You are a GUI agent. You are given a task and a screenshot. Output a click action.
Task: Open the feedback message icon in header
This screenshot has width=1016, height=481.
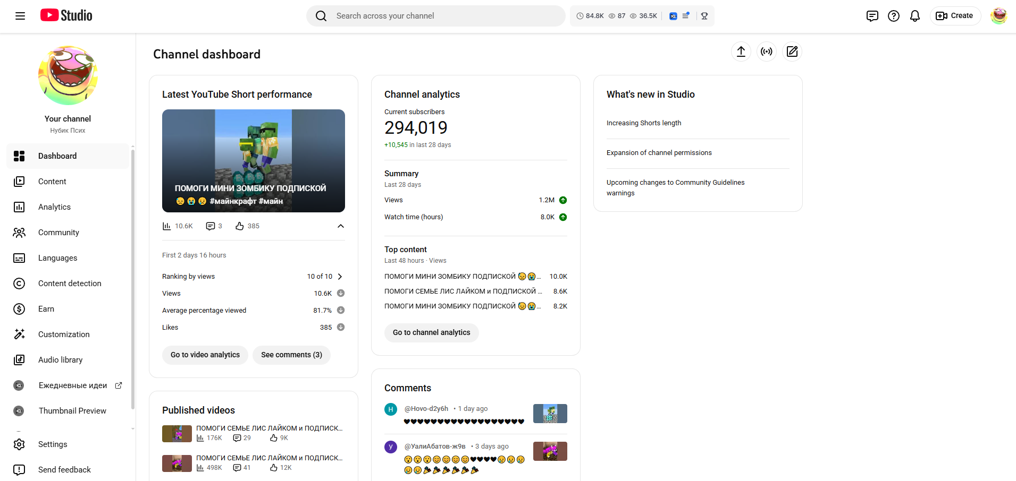tap(872, 16)
